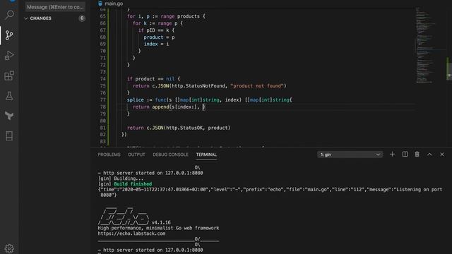Click 'http.StatusOK' on line 81
The image size is (452, 254).
(x=184, y=128)
